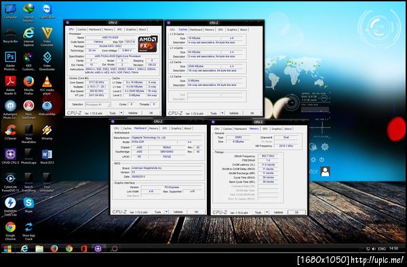
Task: Open the Caches tab in the CPU-Z CPU window
Action: 82,30
